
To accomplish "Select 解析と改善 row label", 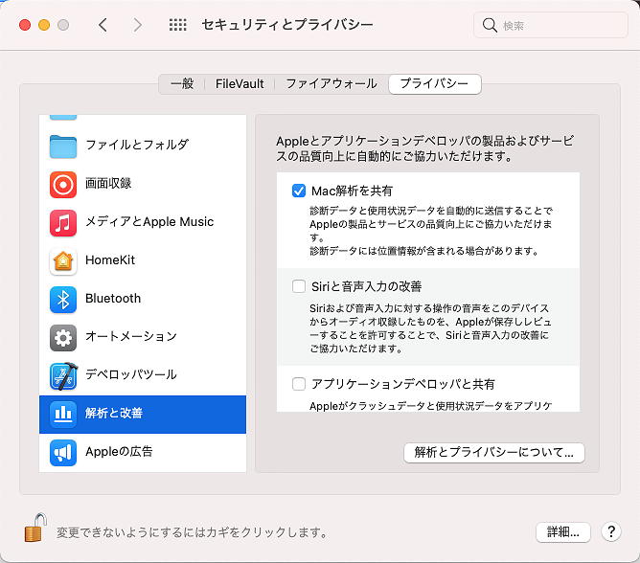I will click(x=114, y=413).
